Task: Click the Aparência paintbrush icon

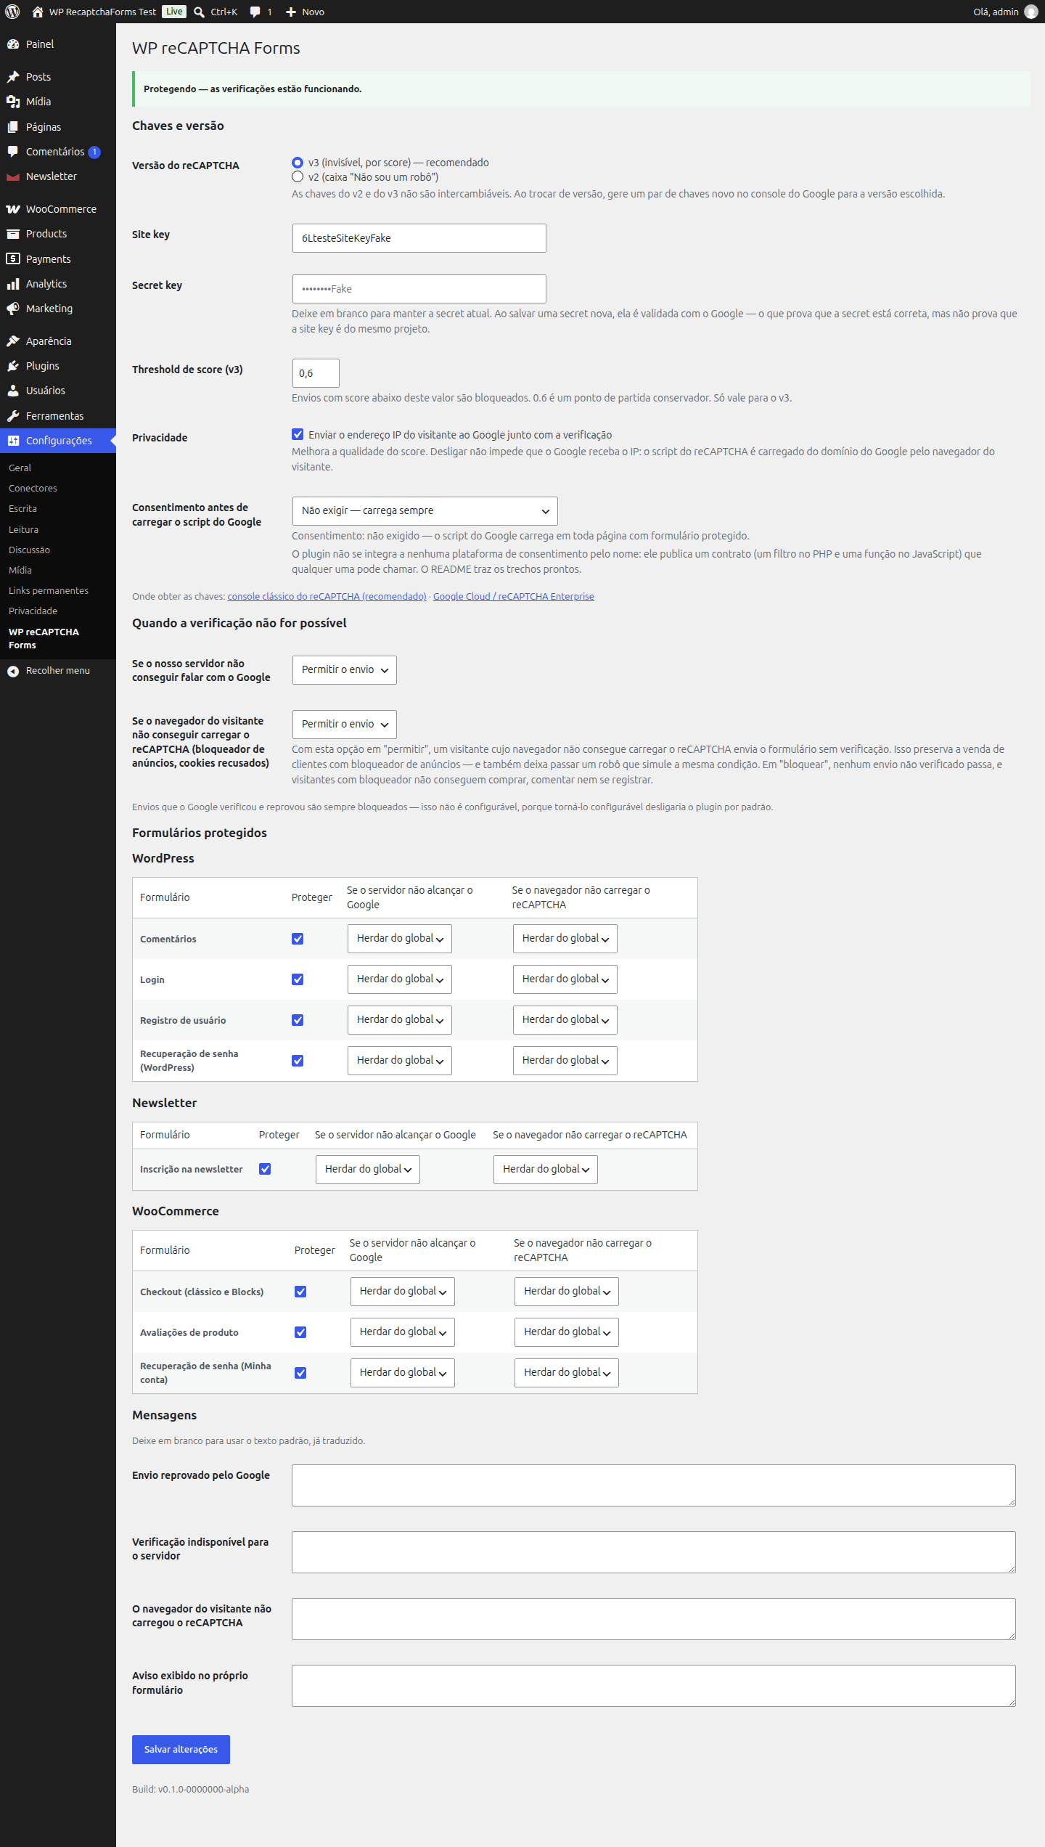Action: (13, 341)
